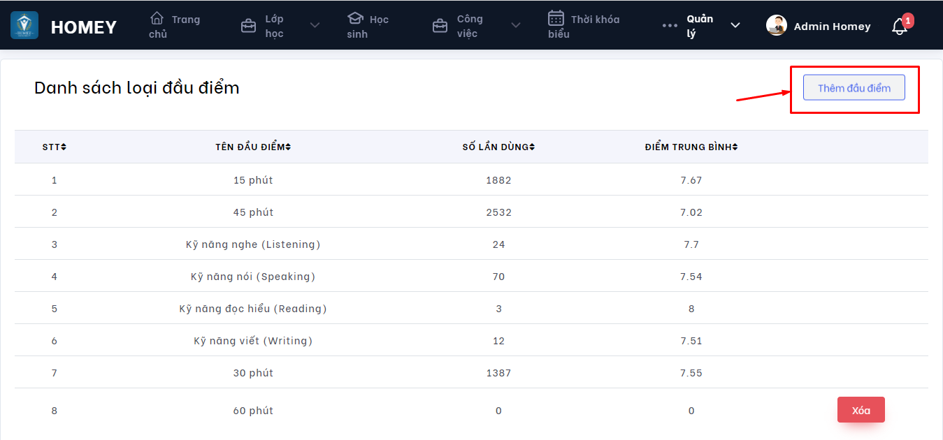Click the briefcase icon beside Công việc

(440, 27)
